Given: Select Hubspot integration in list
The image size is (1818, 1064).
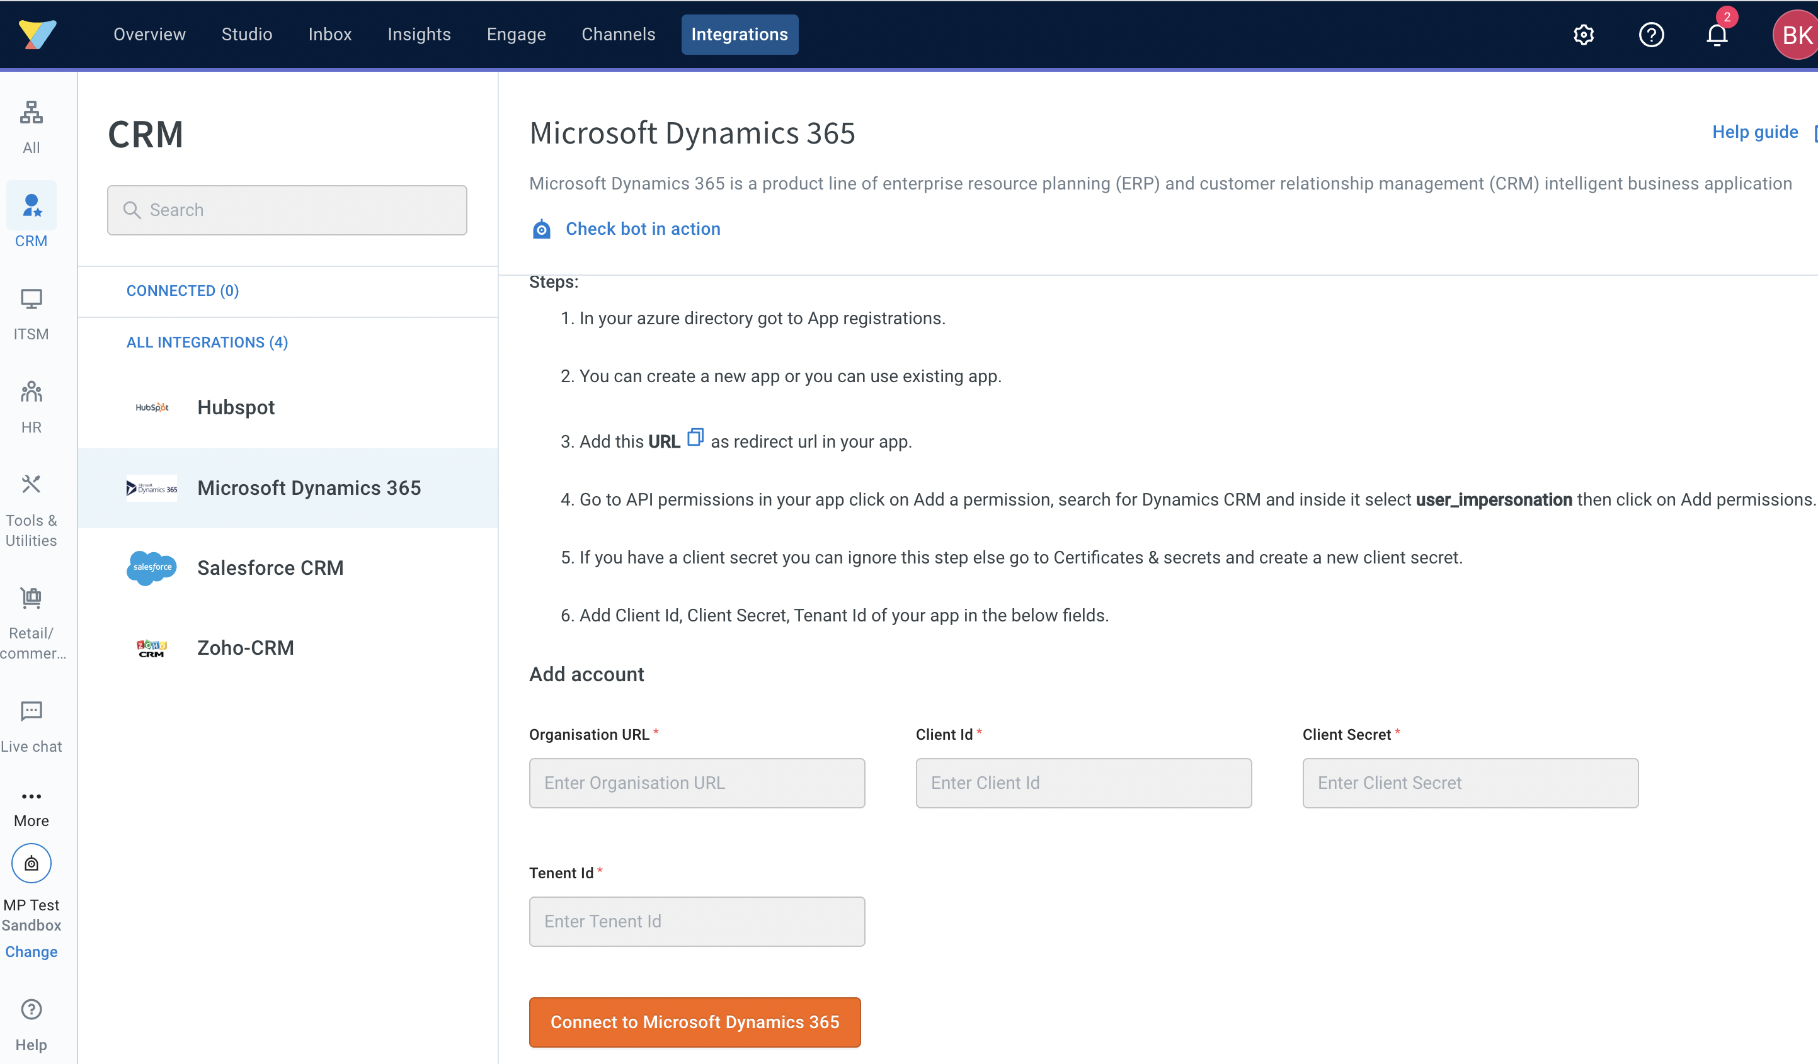Looking at the screenshot, I should click(287, 407).
